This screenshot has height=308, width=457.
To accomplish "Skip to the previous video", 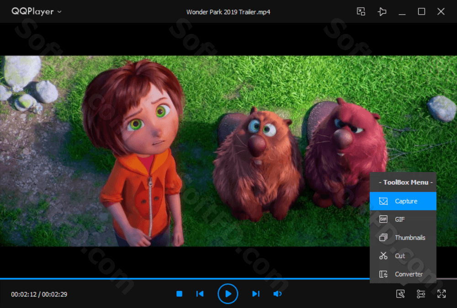I will [x=200, y=294].
